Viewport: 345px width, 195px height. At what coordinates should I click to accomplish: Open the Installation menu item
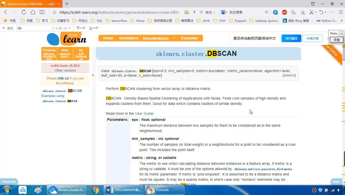coord(129,38)
